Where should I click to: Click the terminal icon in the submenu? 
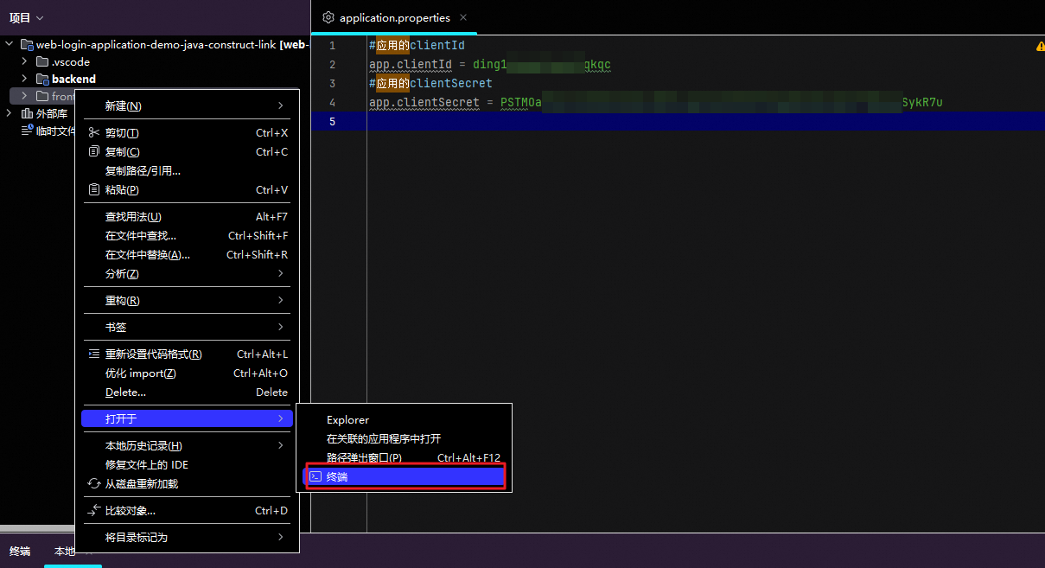click(x=315, y=476)
